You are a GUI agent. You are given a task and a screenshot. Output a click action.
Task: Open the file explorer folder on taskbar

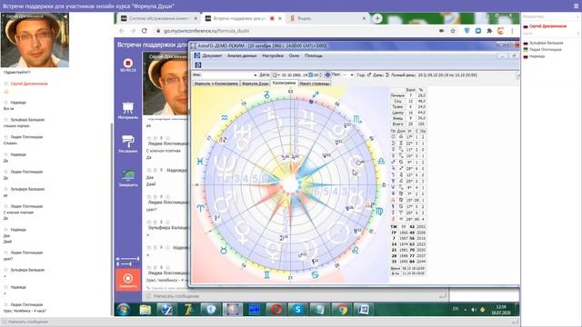coord(145,309)
